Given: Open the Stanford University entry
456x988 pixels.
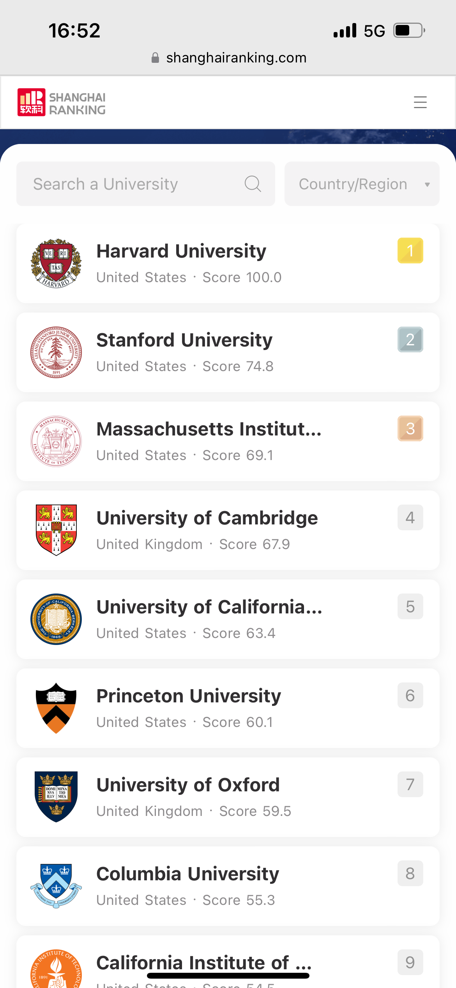Looking at the screenshot, I should click(184, 340).
